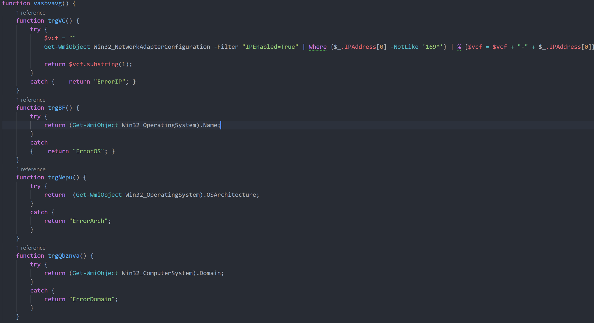594x323 pixels.
Task: Click the '1 reference' CodeLens above trgQbznva
Action: pyautogui.click(x=31, y=247)
